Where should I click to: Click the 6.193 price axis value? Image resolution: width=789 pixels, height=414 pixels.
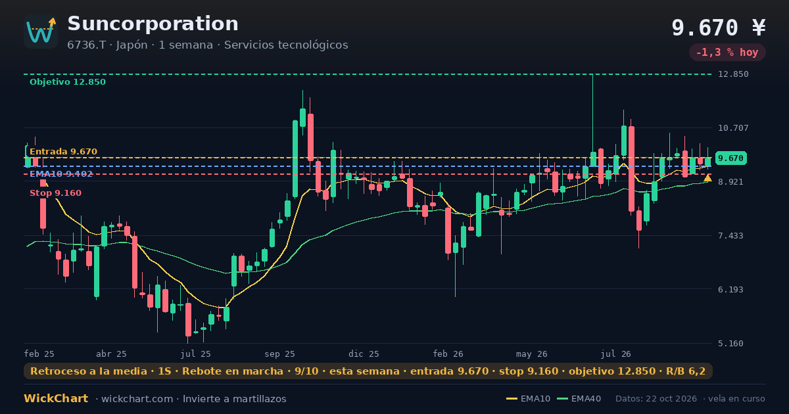[x=731, y=290]
